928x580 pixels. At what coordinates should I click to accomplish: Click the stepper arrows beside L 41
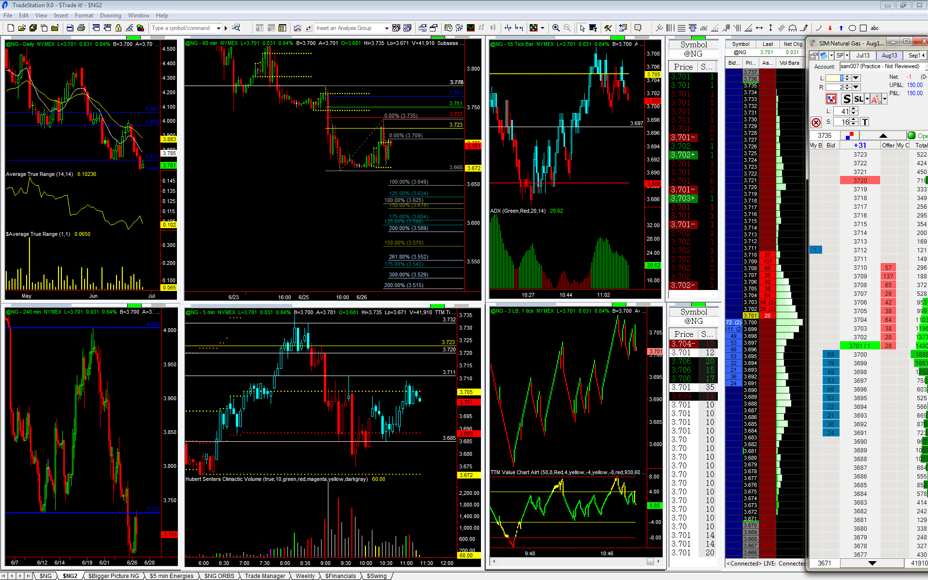[x=854, y=111]
